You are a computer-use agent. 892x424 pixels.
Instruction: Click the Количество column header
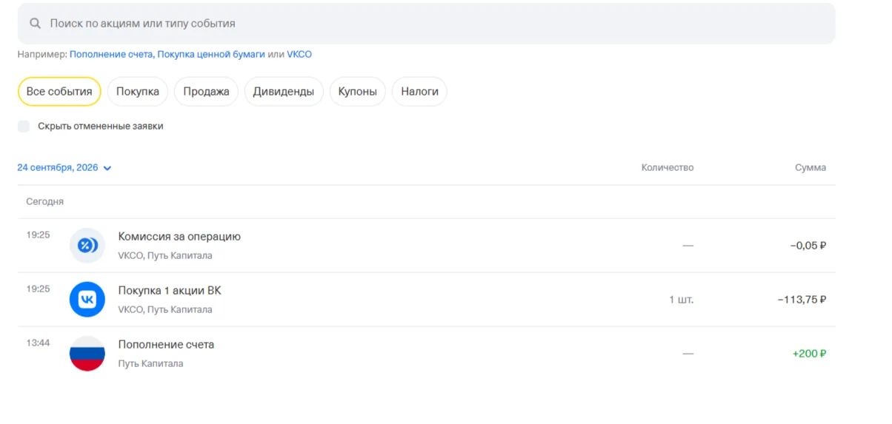tap(668, 168)
